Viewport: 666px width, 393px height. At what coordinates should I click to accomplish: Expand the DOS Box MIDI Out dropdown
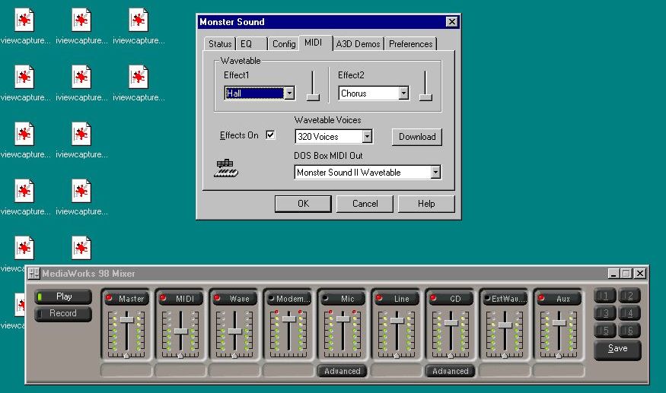(x=435, y=172)
